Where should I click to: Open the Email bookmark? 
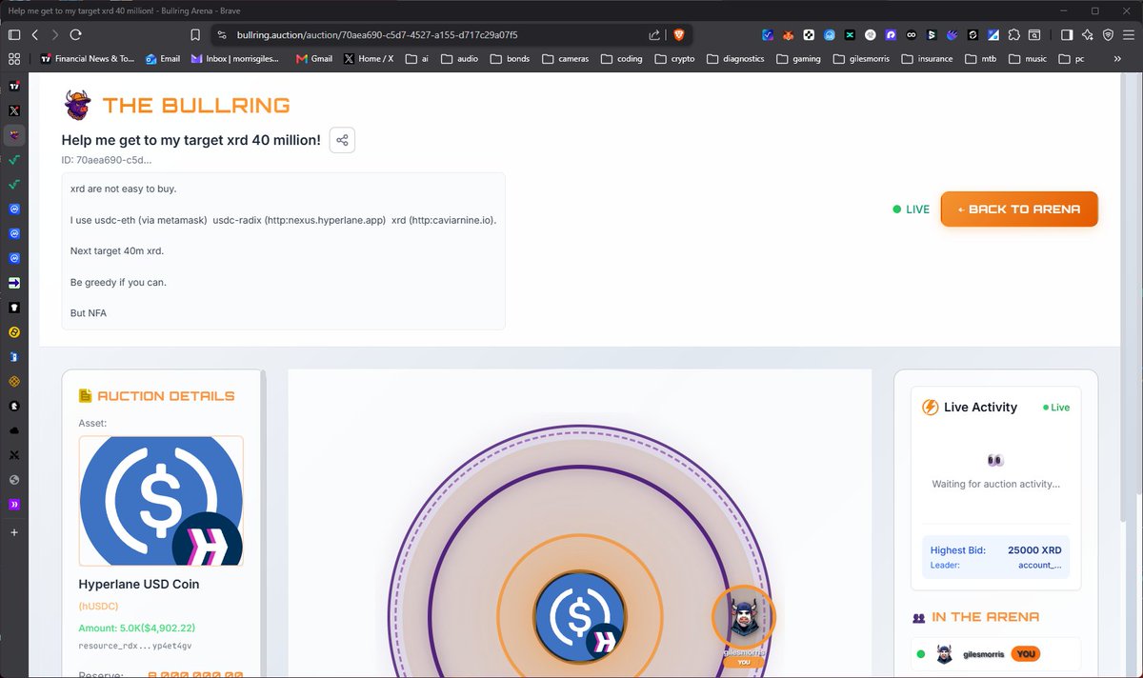(x=163, y=58)
